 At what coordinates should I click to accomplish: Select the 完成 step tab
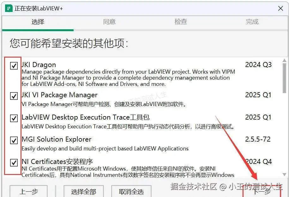click(252, 22)
